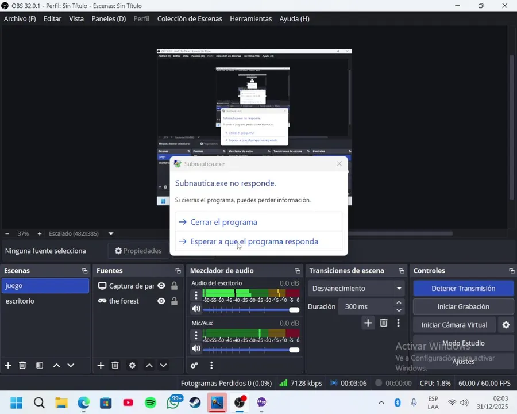517x414 pixels.
Task: Open the Colección de Escenas menu
Action: tap(190, 19)
